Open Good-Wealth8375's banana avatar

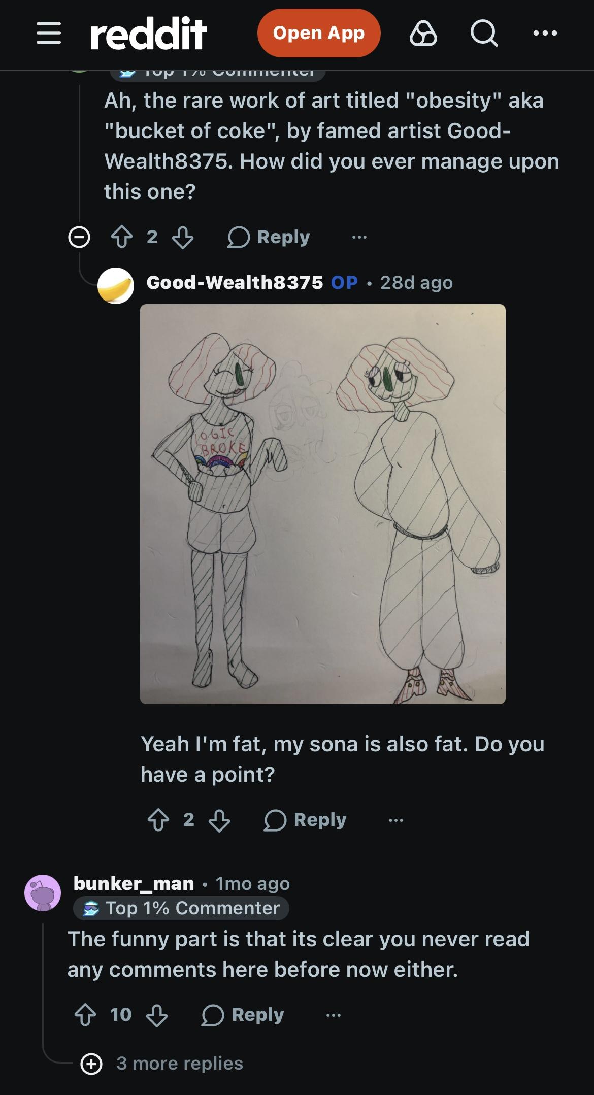coord(116,286)
